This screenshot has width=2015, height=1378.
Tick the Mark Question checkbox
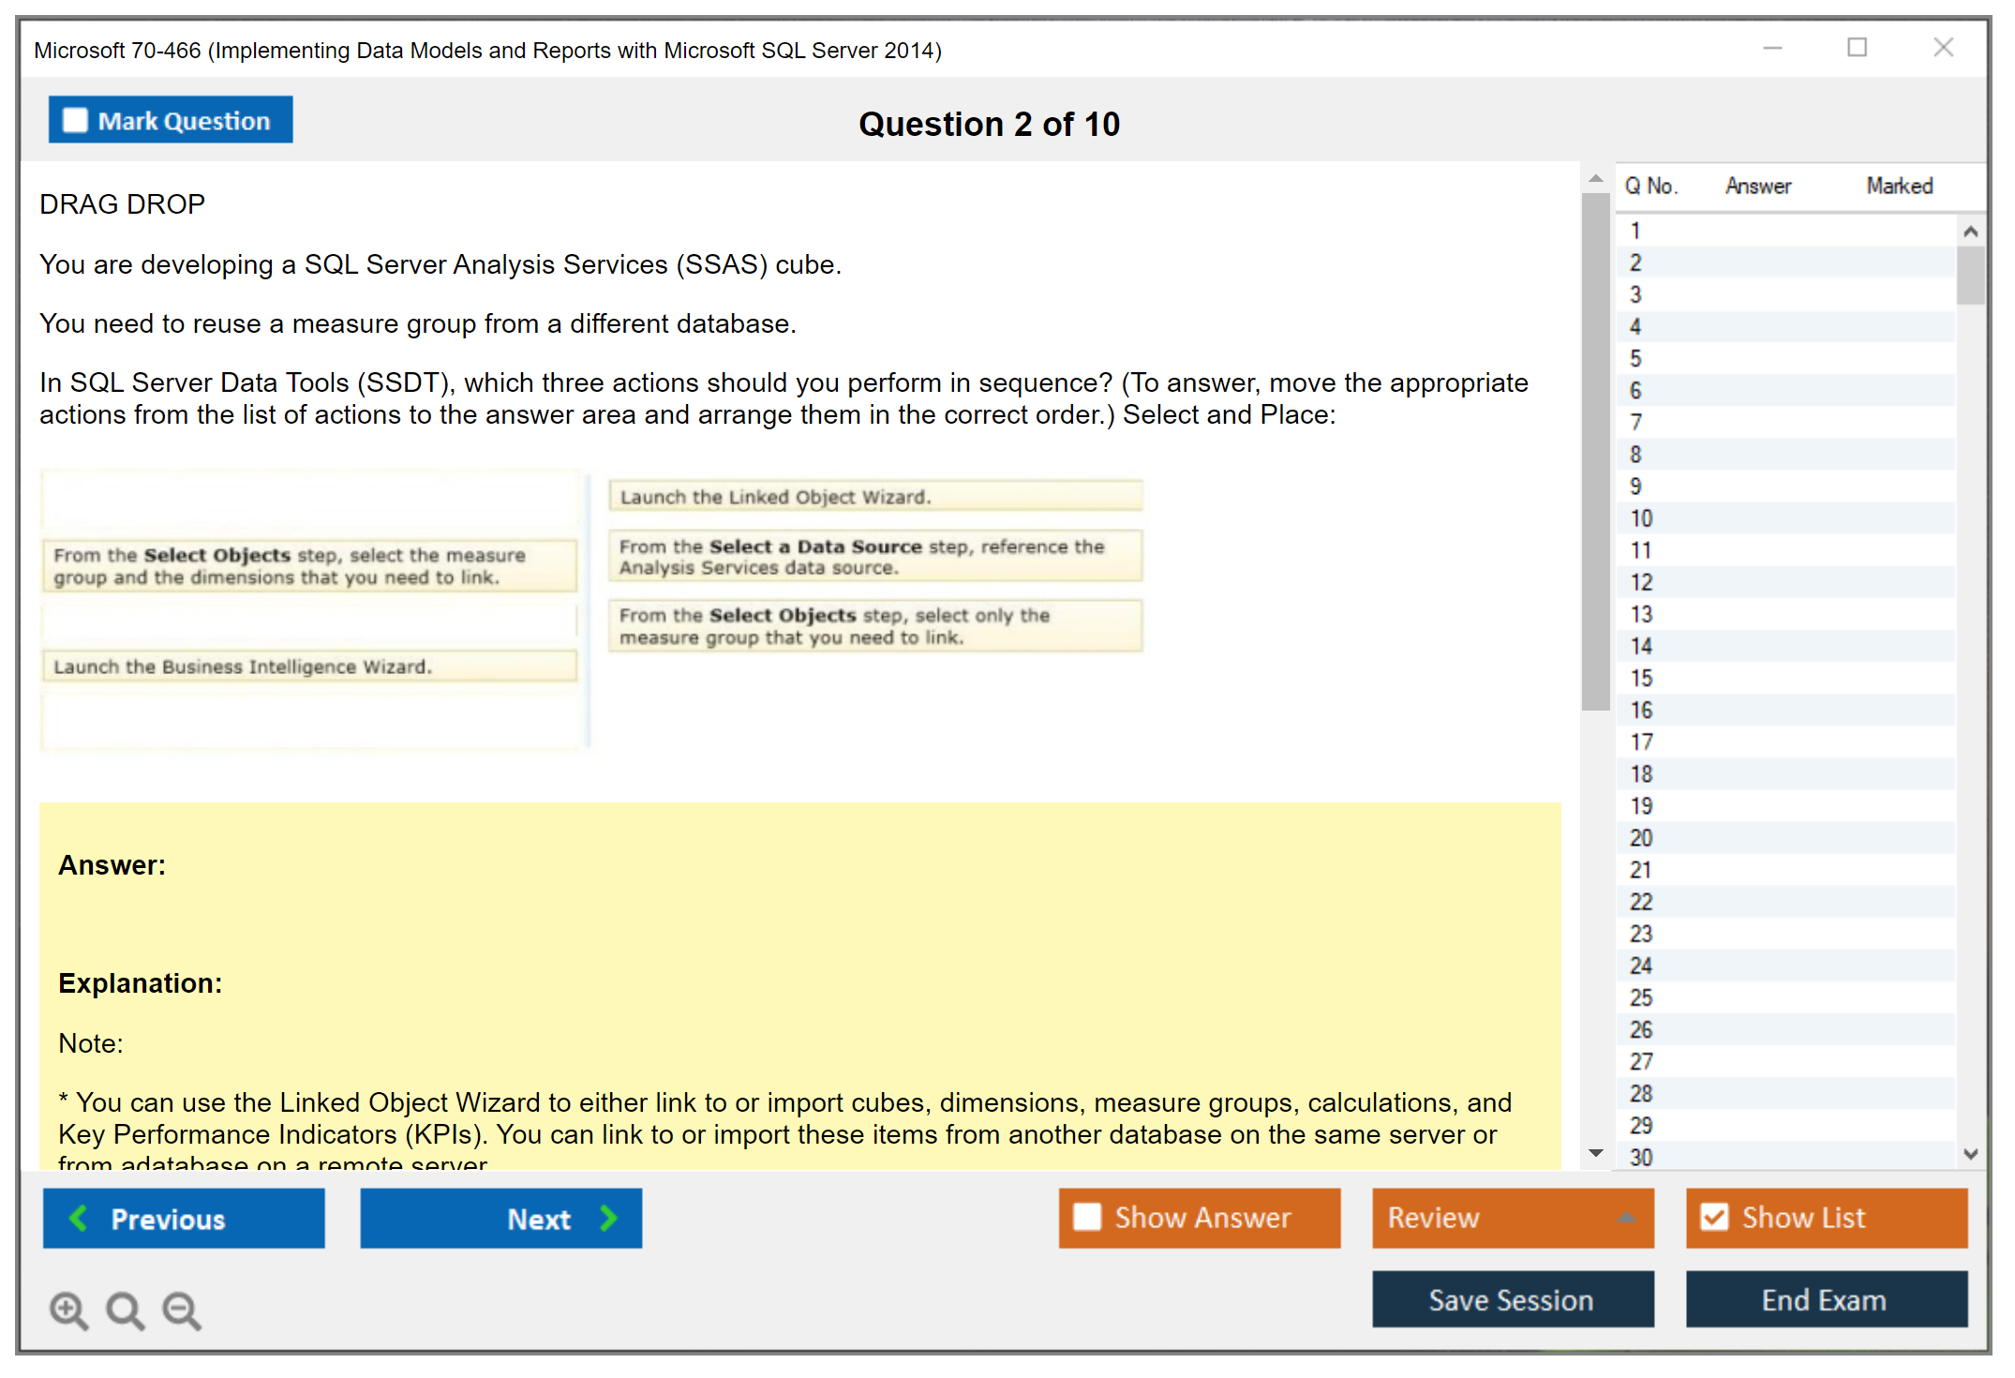point(75,120)
